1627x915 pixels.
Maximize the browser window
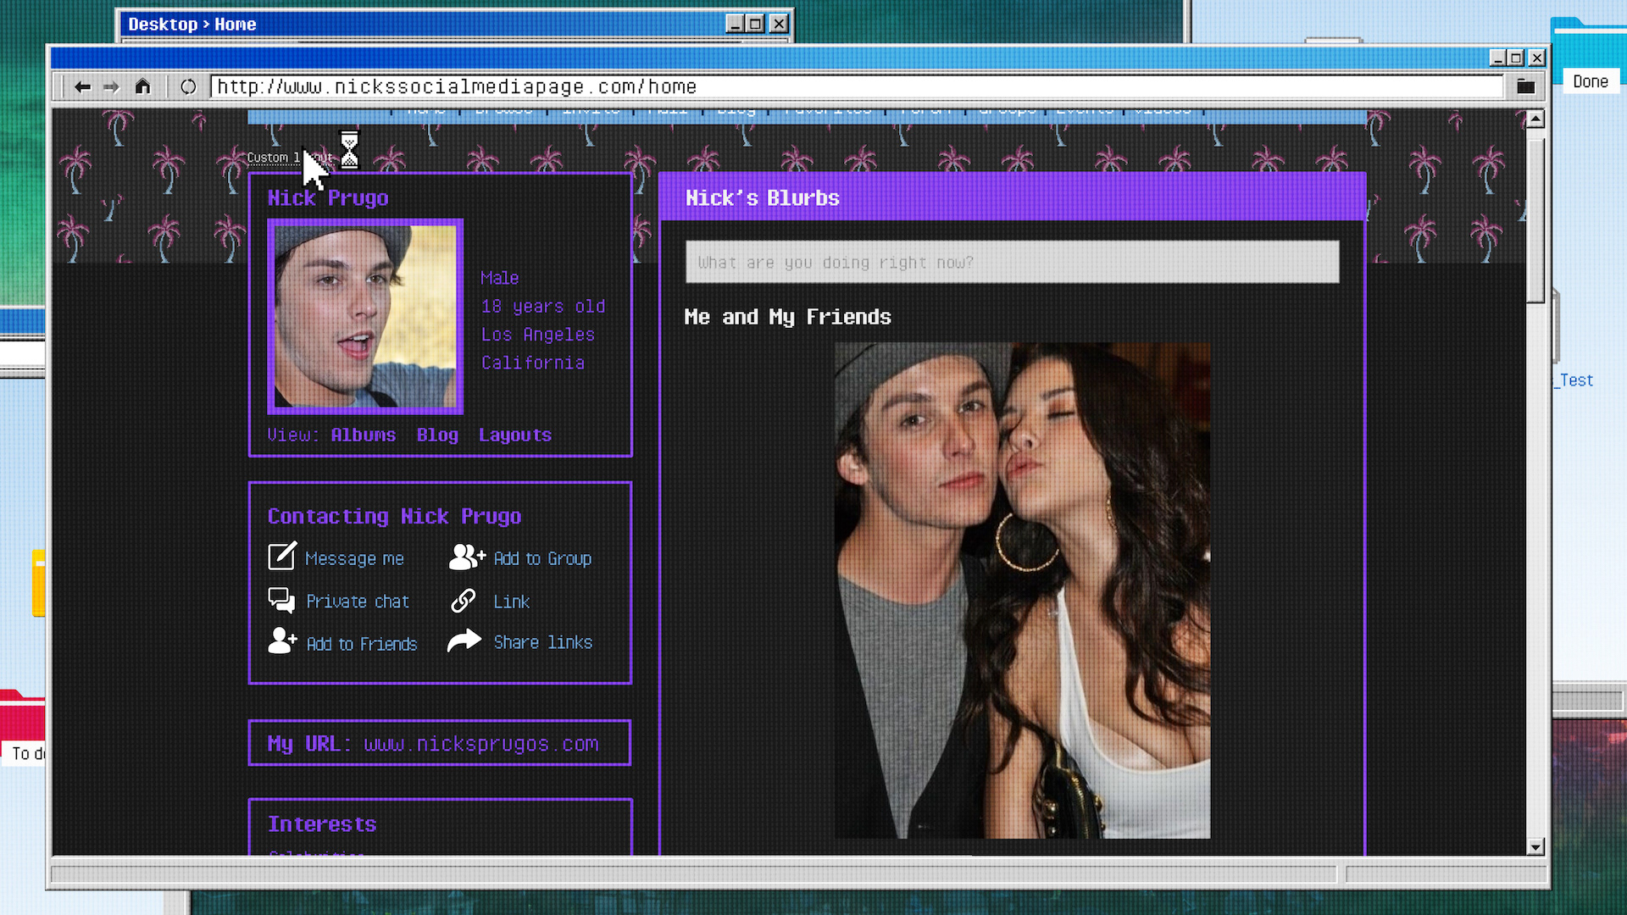pos(1517,58)
